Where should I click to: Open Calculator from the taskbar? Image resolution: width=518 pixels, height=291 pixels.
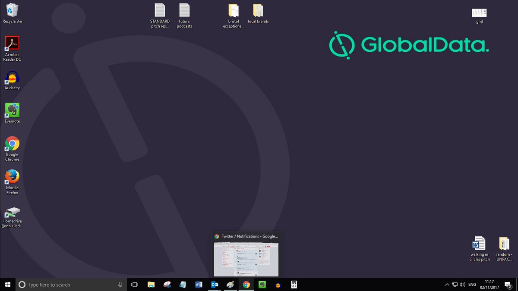click(x=294, y=285)
